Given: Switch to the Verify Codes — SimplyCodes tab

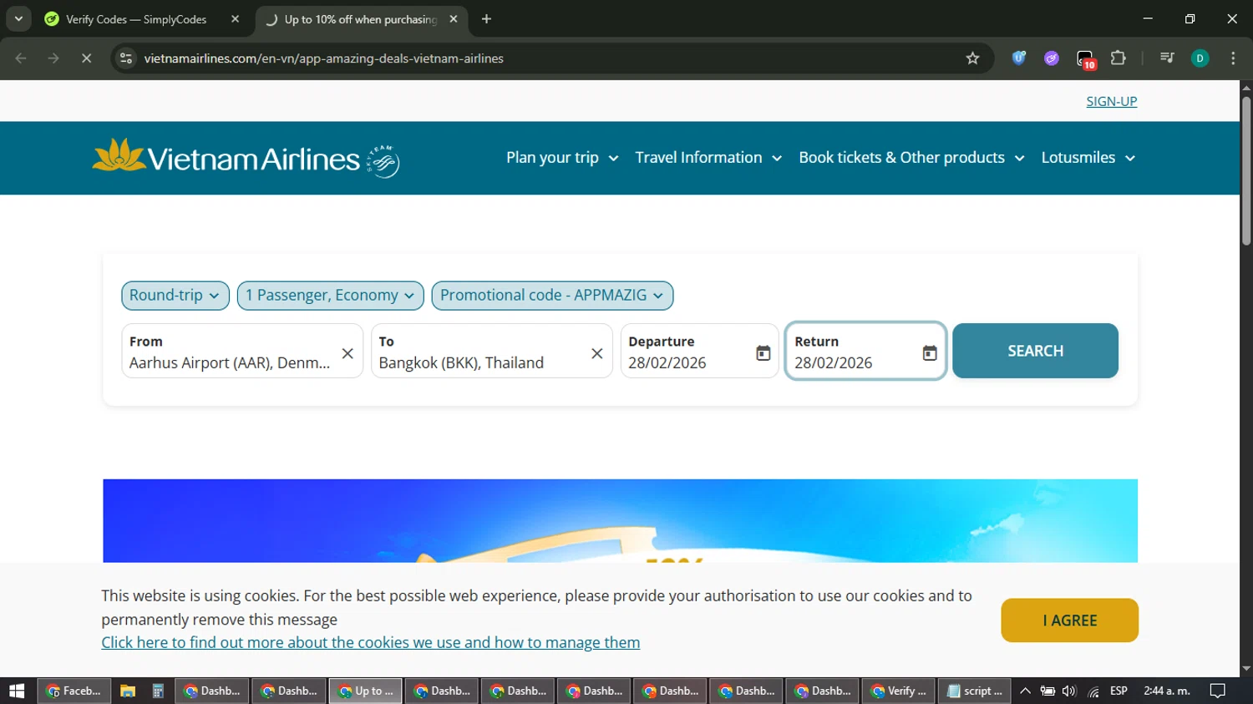Looking at the screenshot, I should pyautogui.click(x=135, y=19).
